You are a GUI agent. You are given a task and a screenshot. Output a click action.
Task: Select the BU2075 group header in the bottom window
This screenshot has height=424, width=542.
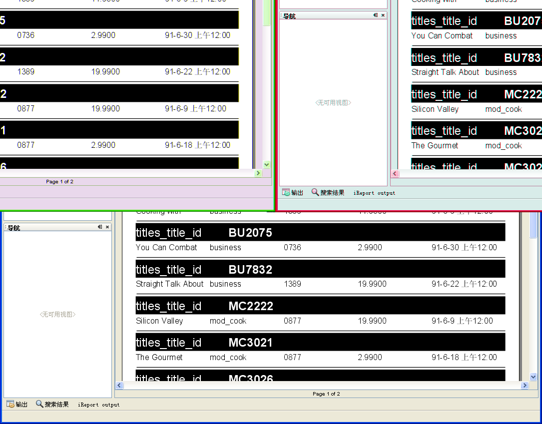coord(320,232)
